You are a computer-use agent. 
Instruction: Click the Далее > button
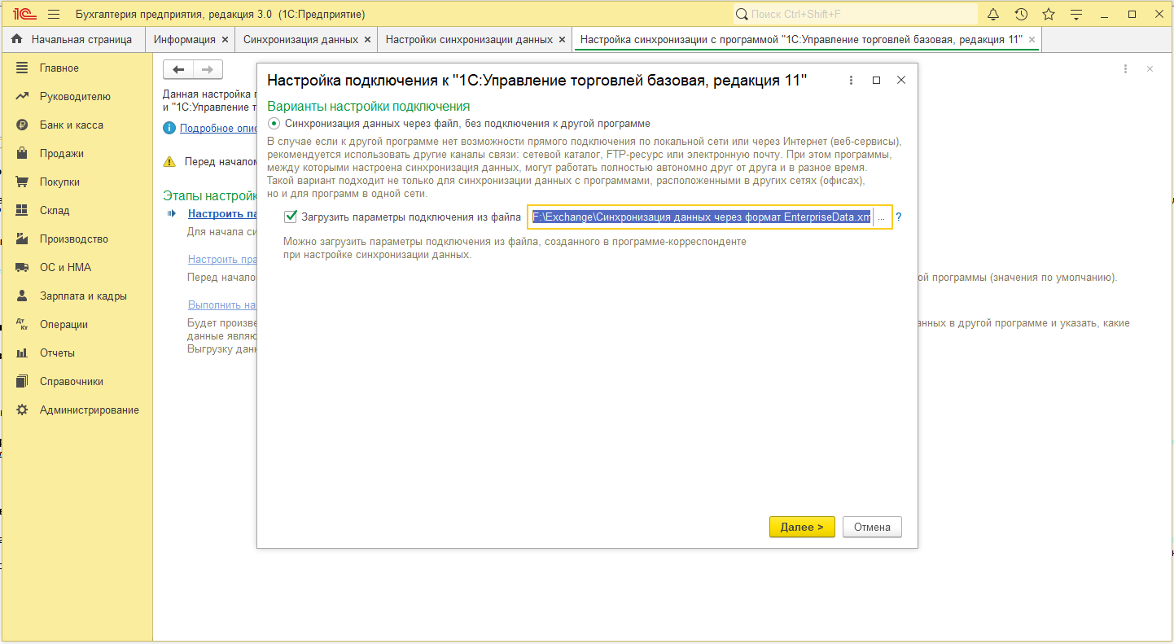coord(802,527)
